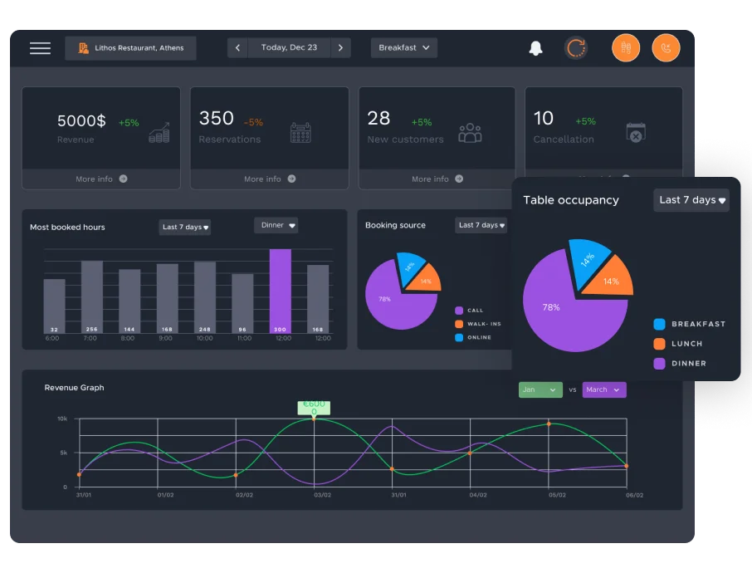Click the Revenue growth chart icon
Screen dimensions: 752x573
pyautogui.click(x=159, y=132)
